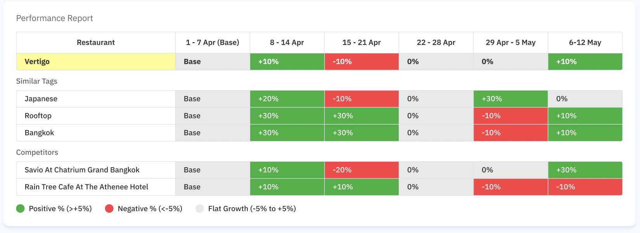Click the red Negative % legend dot
The width and height of the screenshot is (640, 233).
109,209
